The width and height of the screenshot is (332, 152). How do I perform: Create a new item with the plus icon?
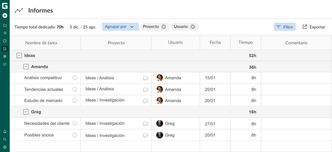click(x=5, y=16)
